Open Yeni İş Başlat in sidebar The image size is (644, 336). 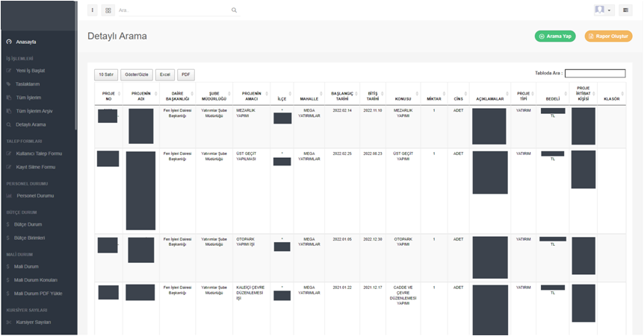coord(31,71)
